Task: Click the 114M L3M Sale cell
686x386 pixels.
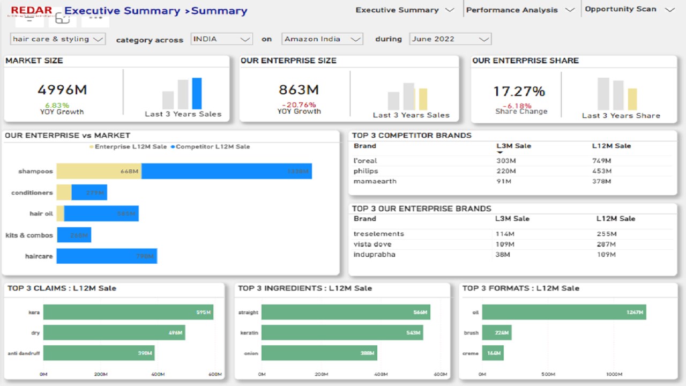Action: (504, 234)
